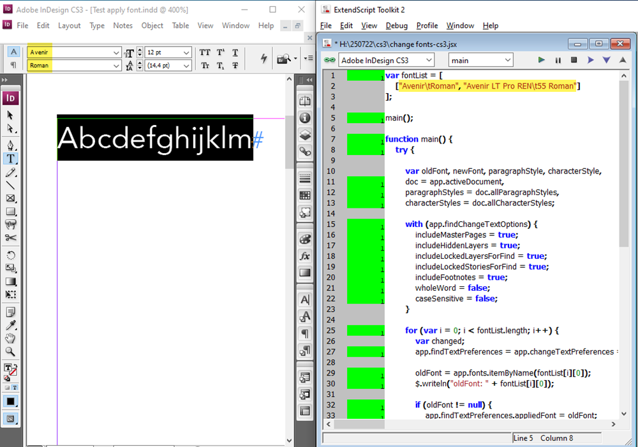Open the (14,4 pt) leading dropdown
This screenshot has width=638, height=447.
point(186,66)
